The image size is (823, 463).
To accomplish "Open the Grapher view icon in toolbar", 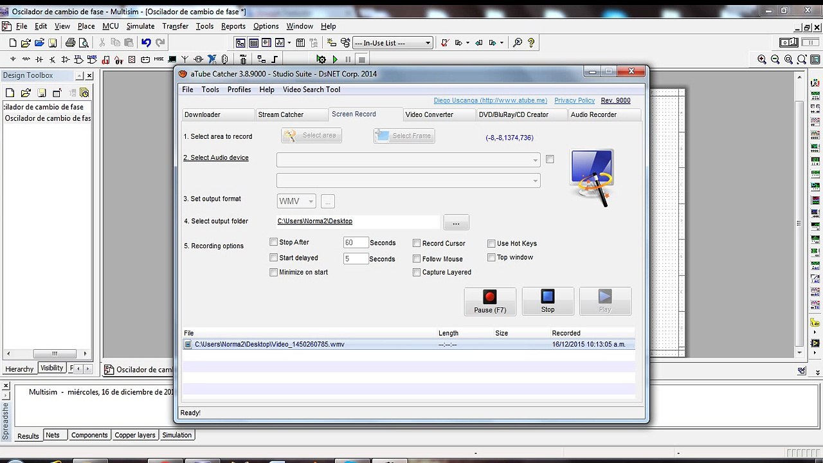I will click(280, 42).
